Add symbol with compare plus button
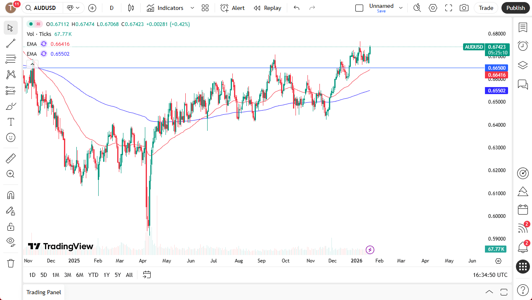 point(92,8)
